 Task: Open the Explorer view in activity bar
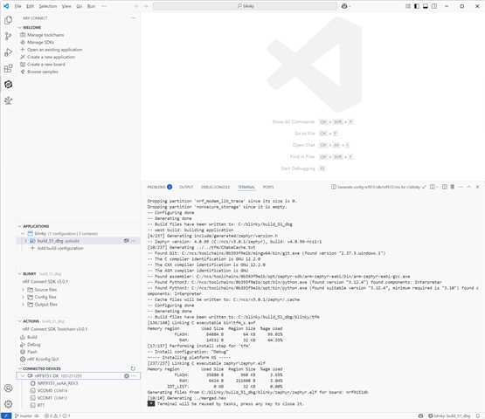pyautogui.click(x=9, y=20)
